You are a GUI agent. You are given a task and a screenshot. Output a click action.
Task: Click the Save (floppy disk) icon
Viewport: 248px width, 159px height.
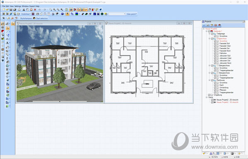11,10
